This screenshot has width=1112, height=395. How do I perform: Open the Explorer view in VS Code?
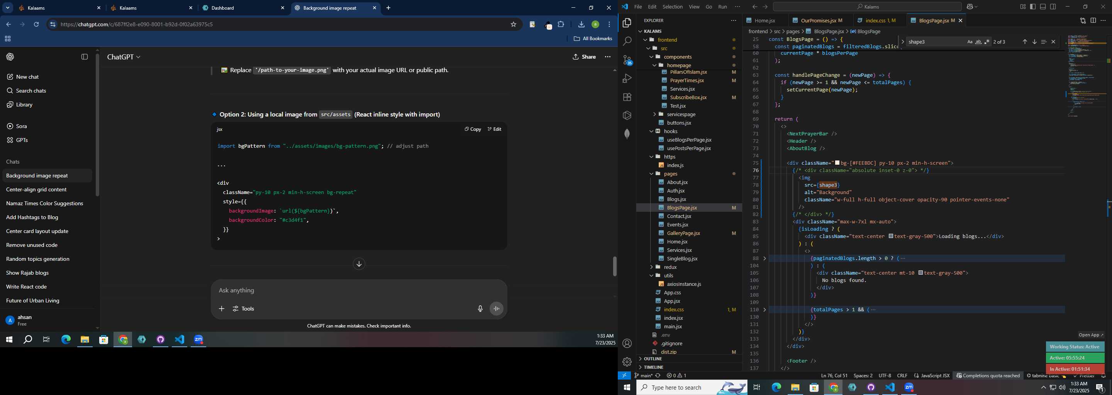627,23
